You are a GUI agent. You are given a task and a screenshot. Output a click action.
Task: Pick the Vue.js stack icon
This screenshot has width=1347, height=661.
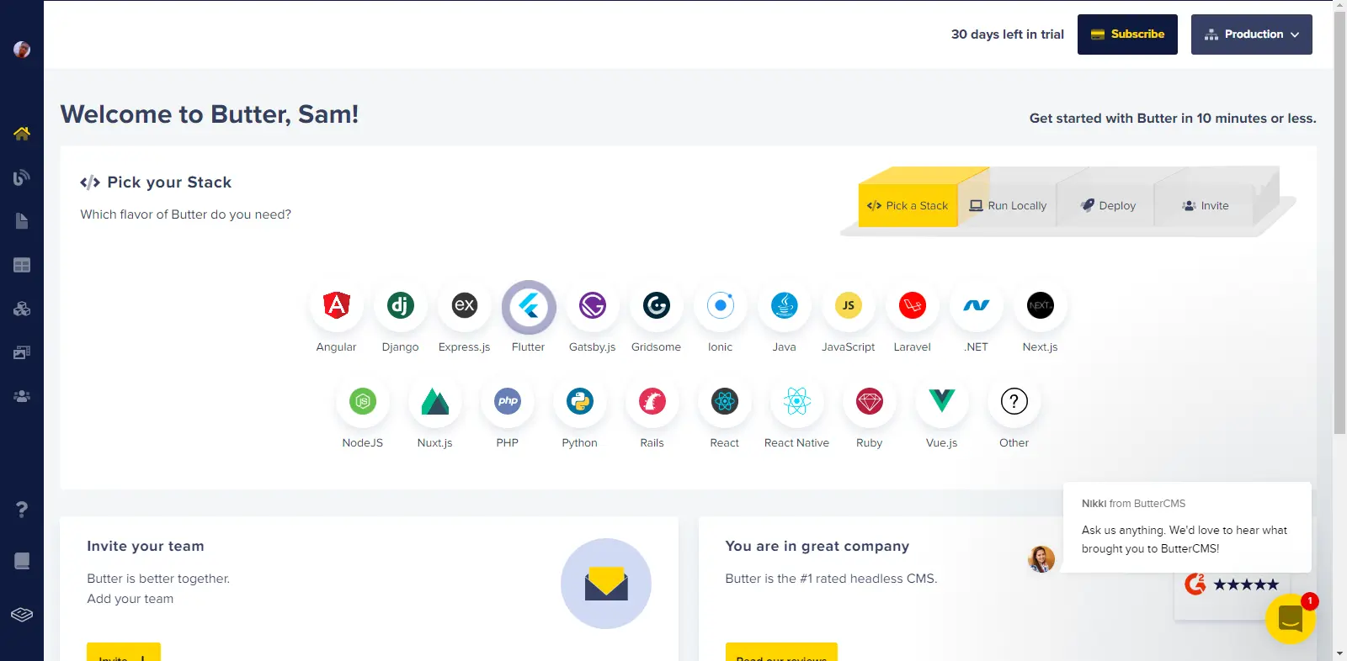[941, 401]
